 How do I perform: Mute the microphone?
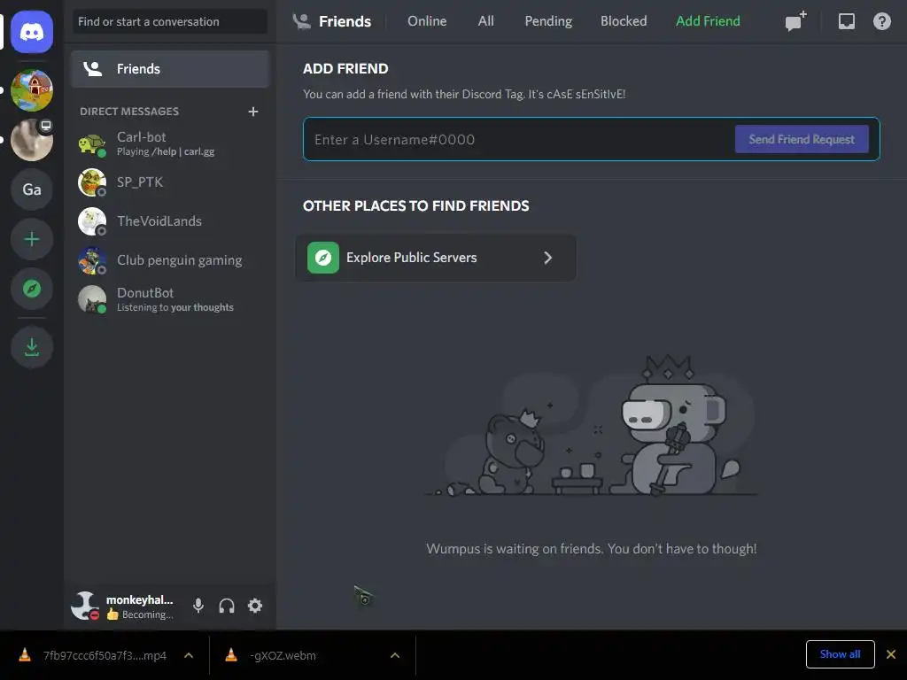click(198, 606)
